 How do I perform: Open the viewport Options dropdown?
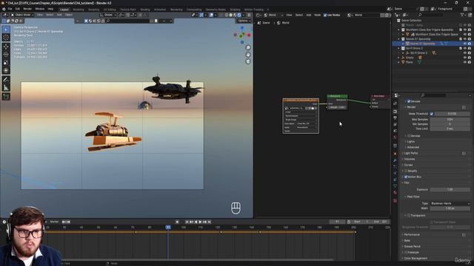coord(244,21)
